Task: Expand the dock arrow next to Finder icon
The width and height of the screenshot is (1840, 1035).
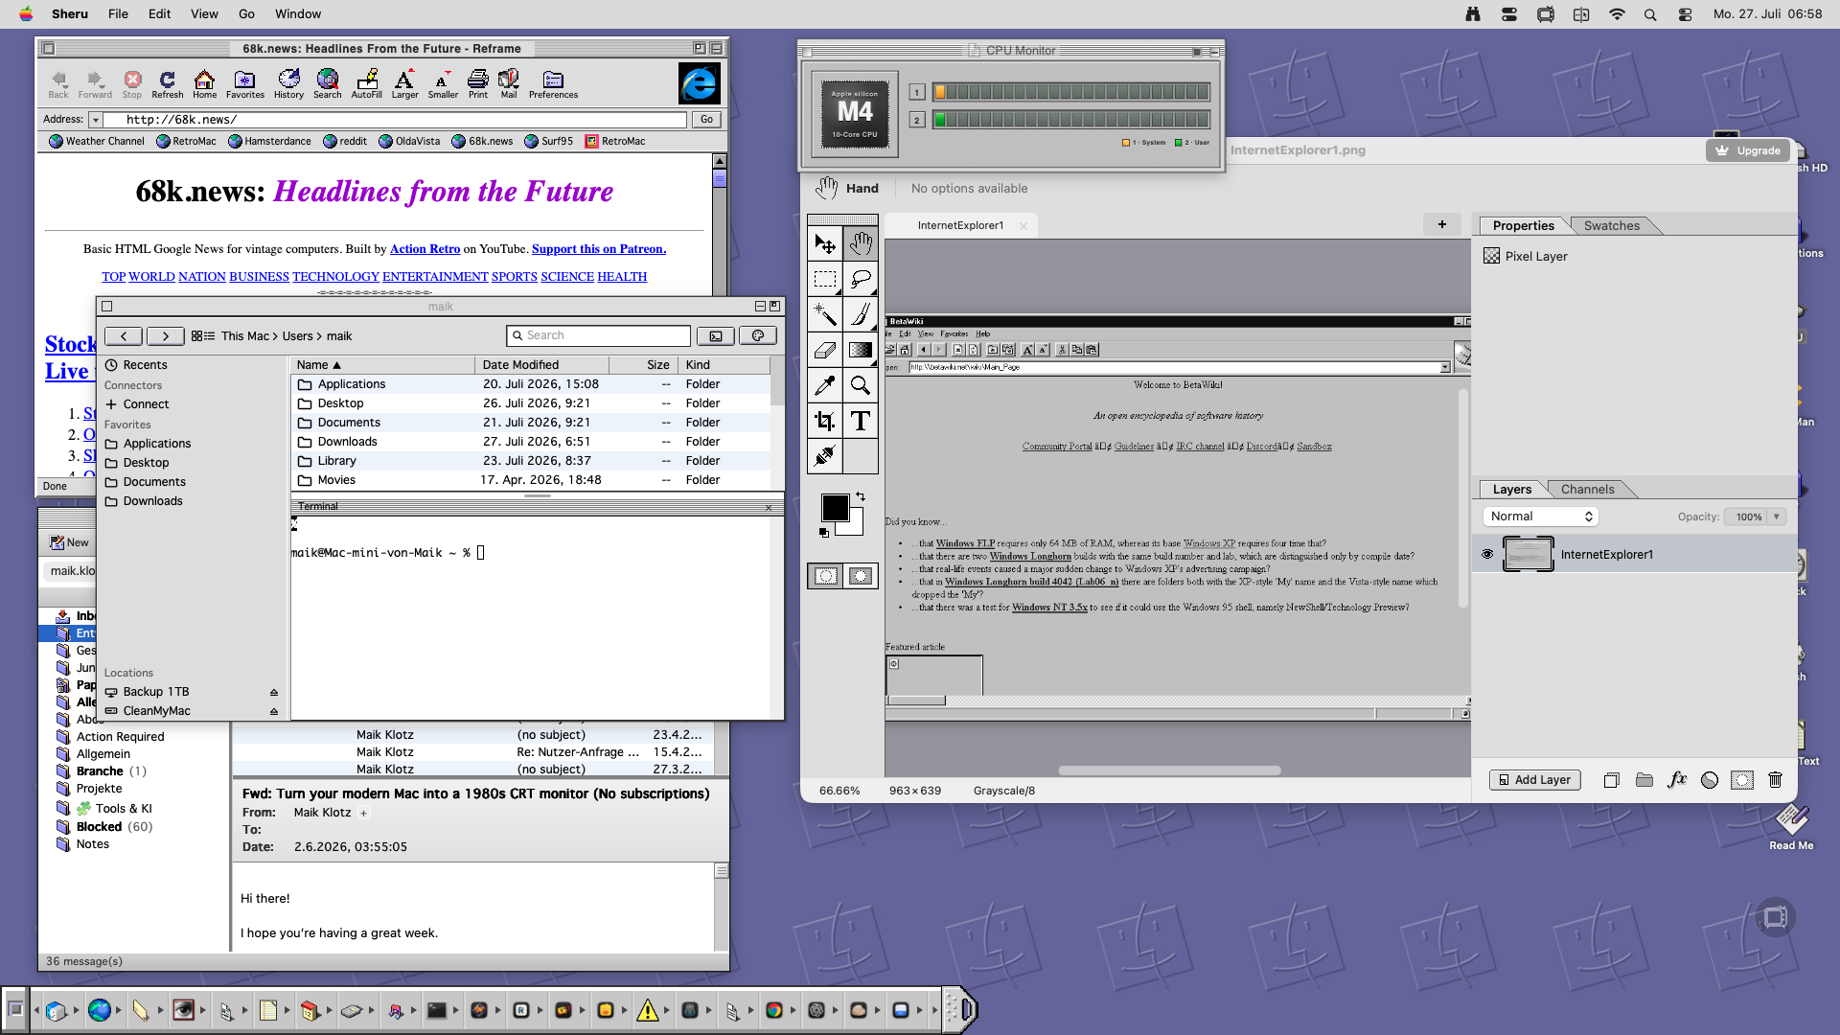Action: 78,1009
